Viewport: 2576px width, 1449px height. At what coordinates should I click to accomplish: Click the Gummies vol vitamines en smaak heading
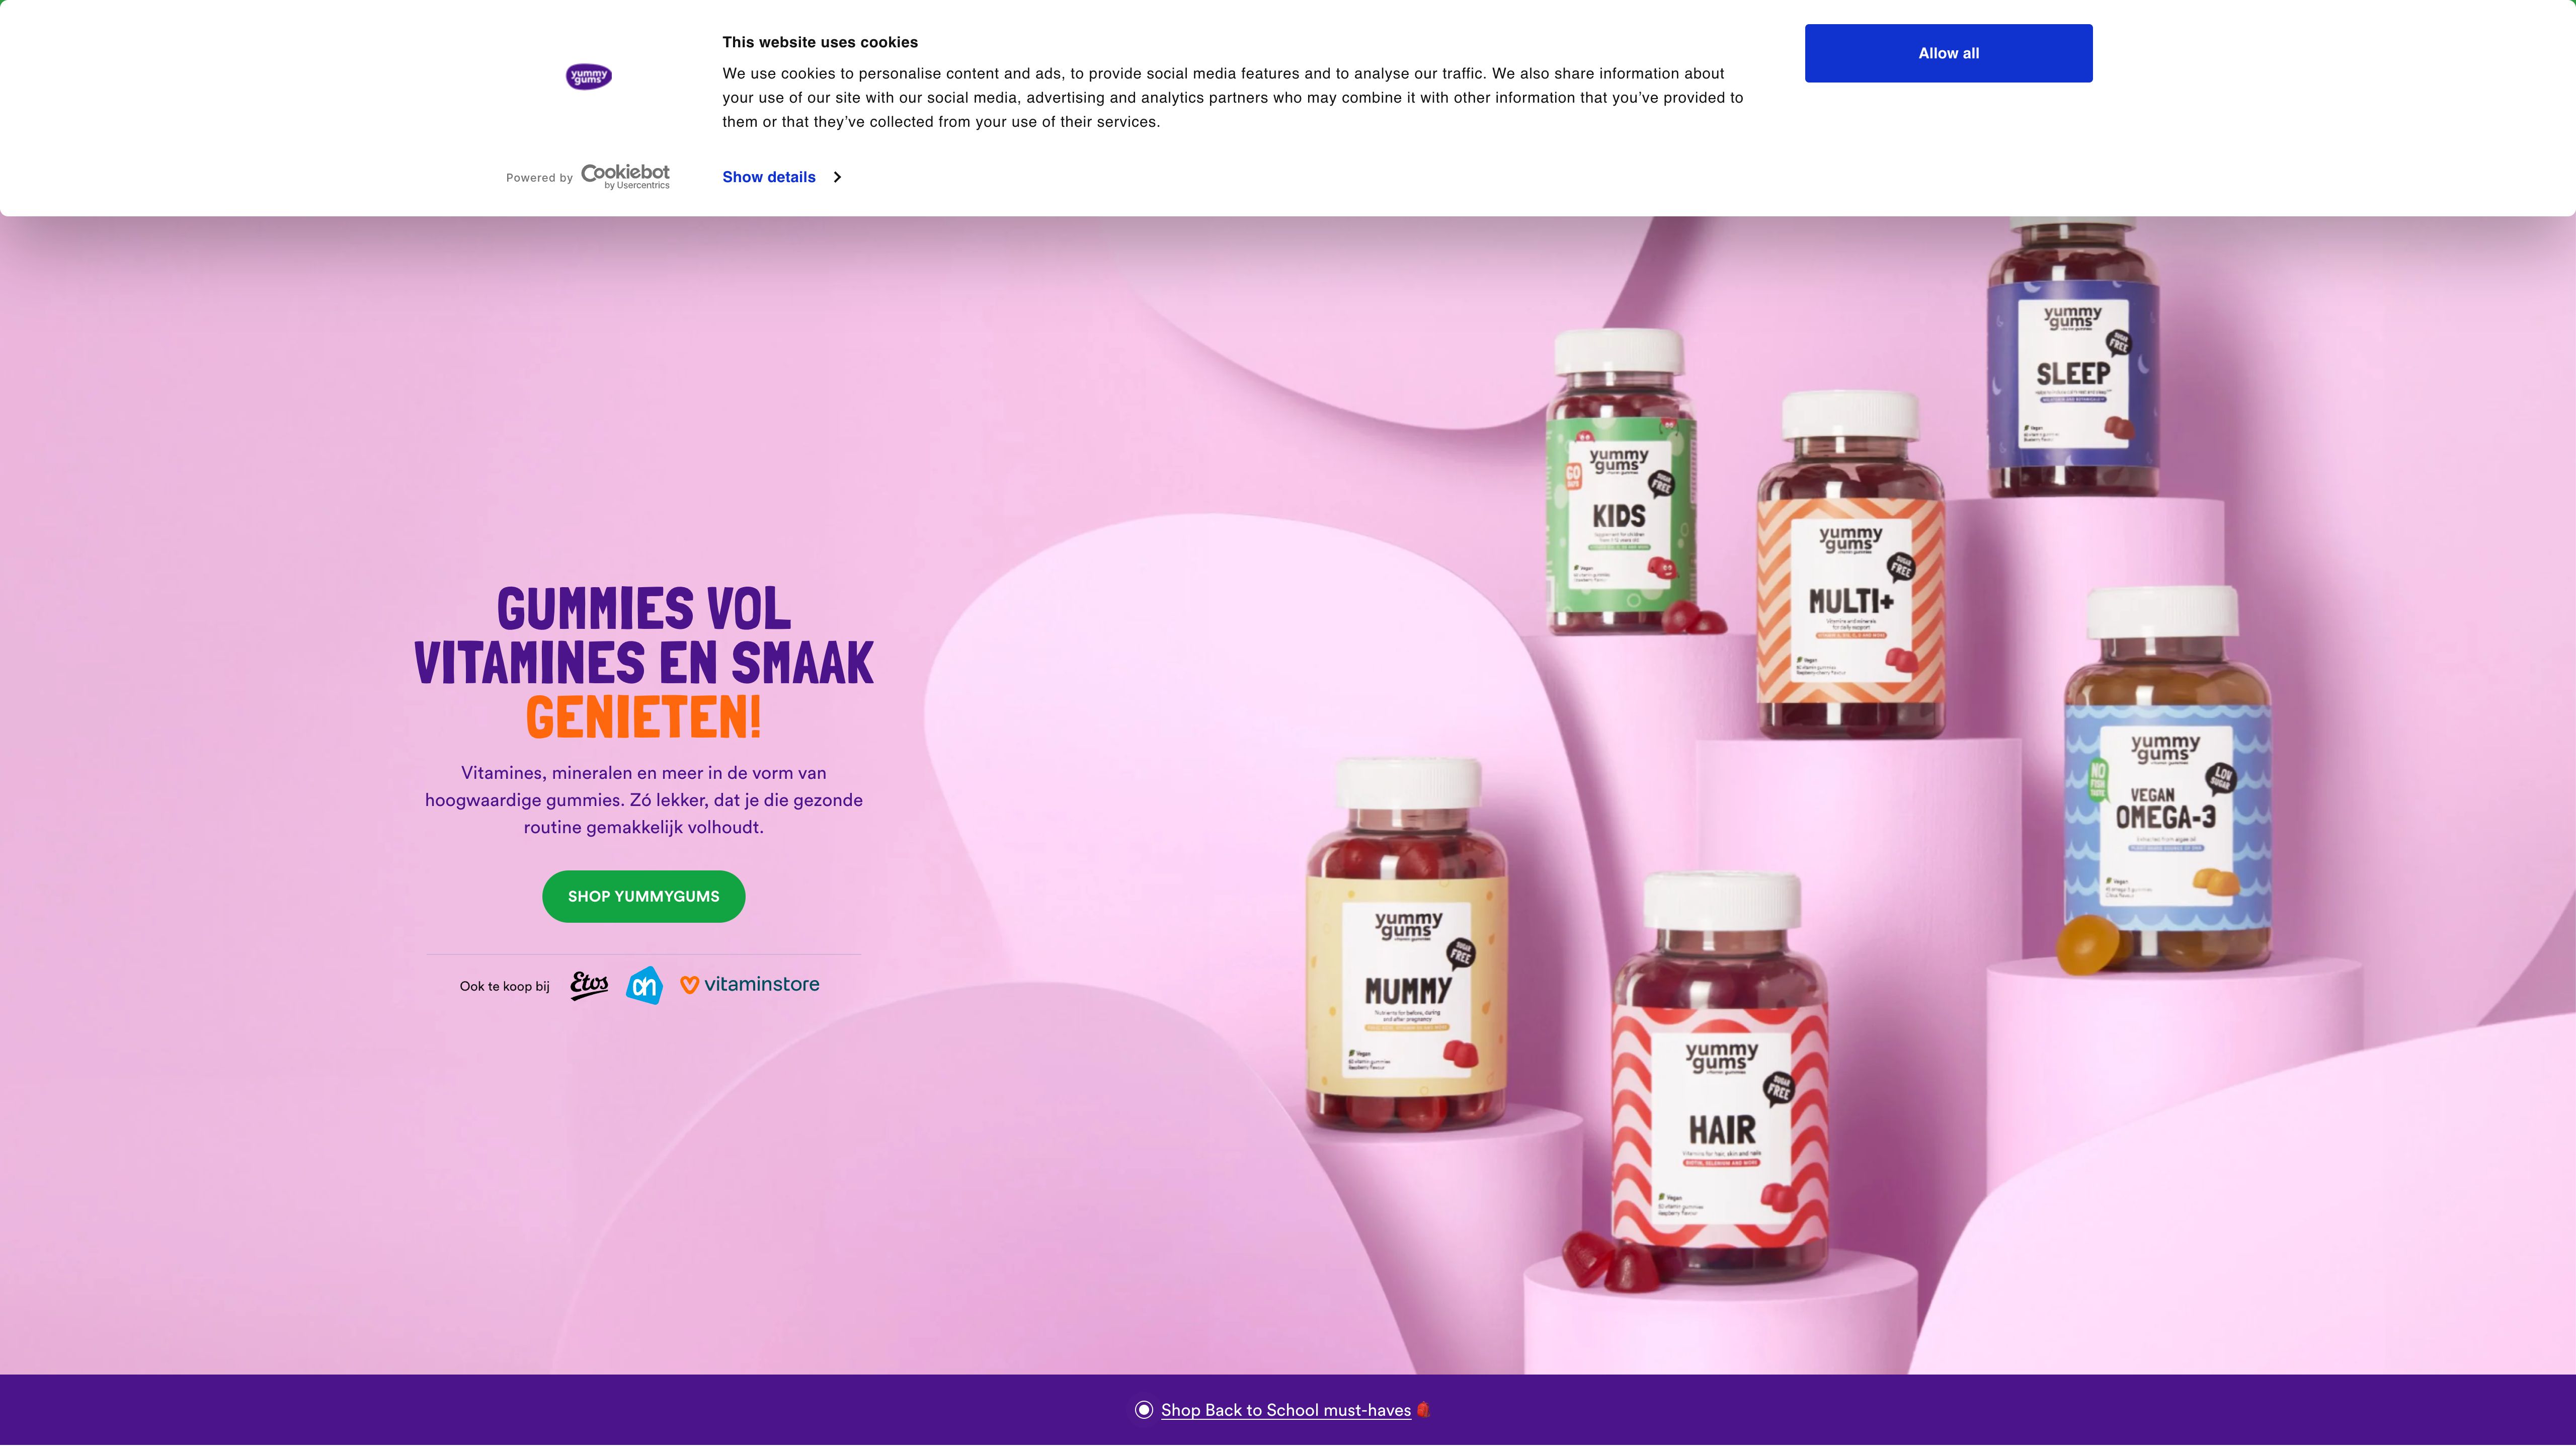click(644, 663)
